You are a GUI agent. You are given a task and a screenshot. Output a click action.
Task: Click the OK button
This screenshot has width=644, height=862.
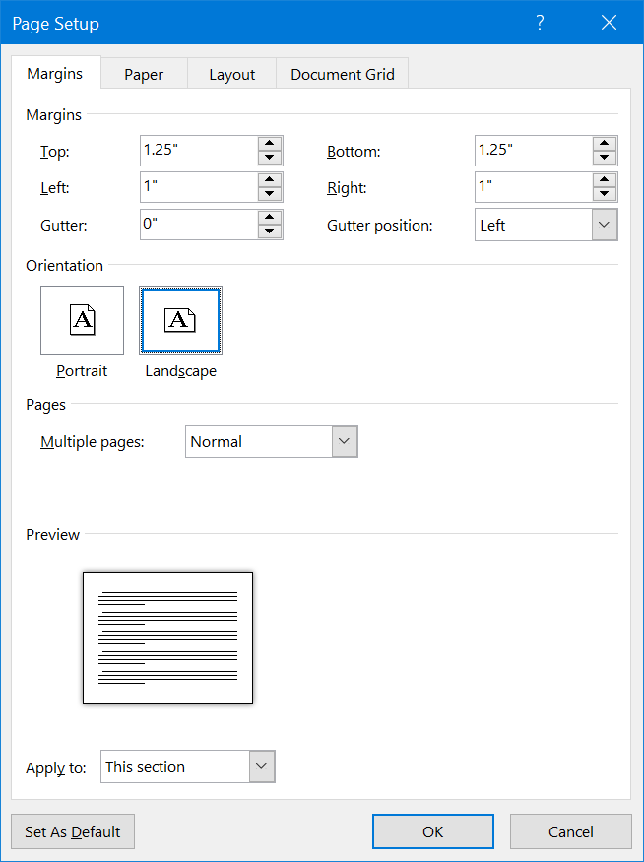[x=433, y=831]
